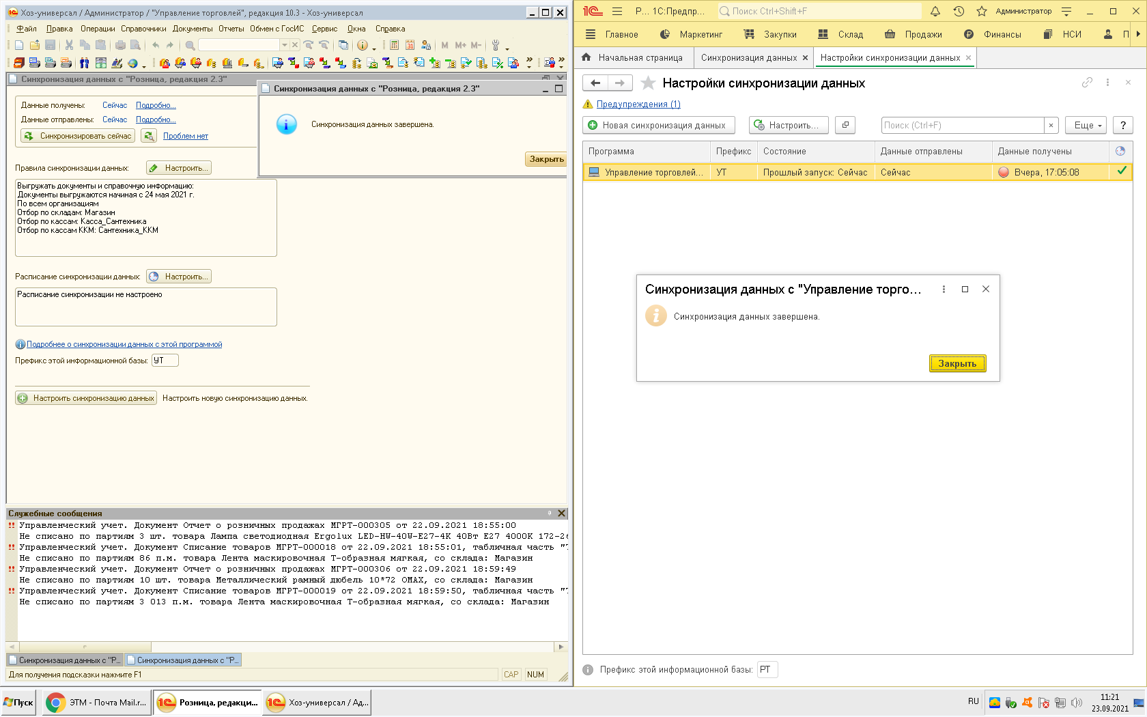Screen dimensions: 1147x717
Task: Click the notifications bell icon
Action: [x=935, y=11]
